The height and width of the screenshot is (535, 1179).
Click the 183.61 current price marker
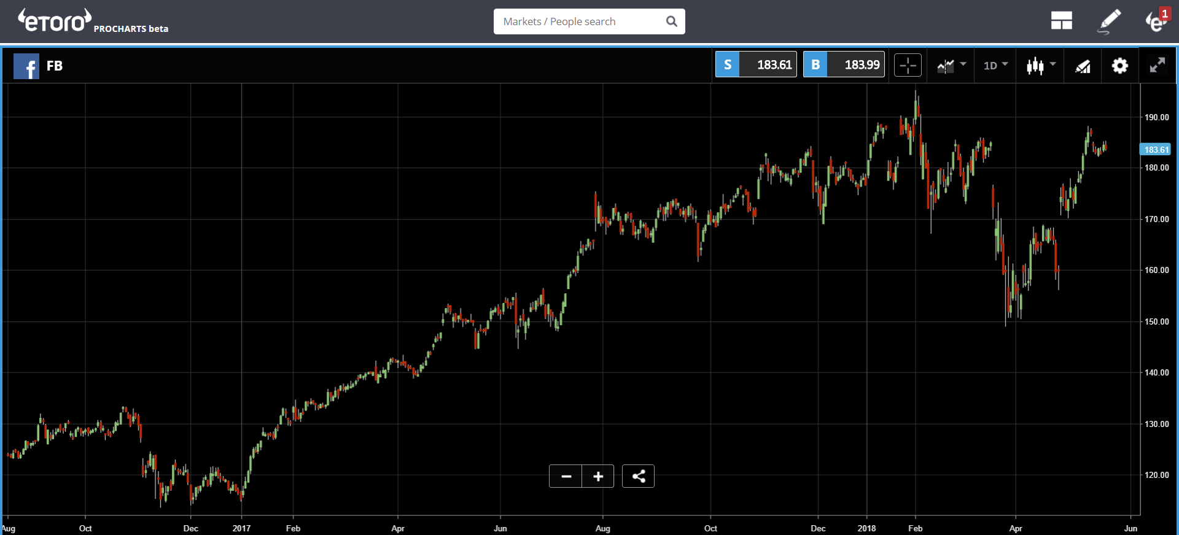pos(1156,150)
